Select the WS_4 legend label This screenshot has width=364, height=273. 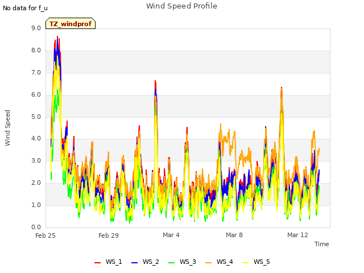tap(225, 262)
